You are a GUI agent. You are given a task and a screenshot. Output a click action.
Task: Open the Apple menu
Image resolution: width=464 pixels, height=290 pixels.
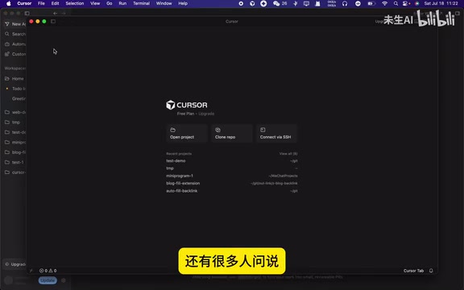coord(9,3)
